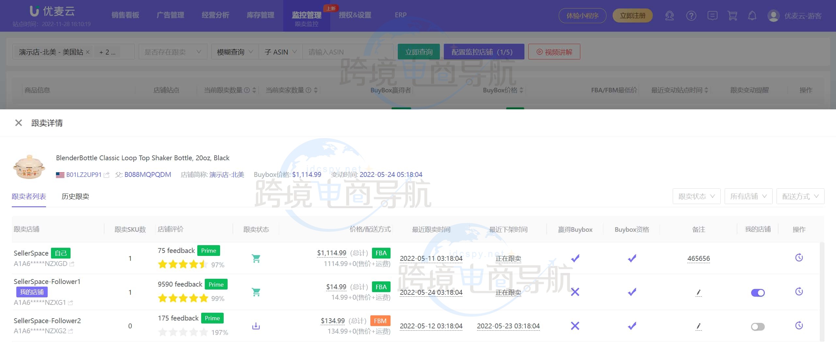Expand the 跟卖状态 filter dropdown
The width and height of the screenshot is (836, 346).
click(x=696, y=196)
